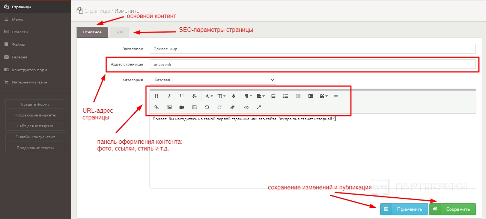Click the Продающие тексты button
486x219 pixels.
pos(35,147)
